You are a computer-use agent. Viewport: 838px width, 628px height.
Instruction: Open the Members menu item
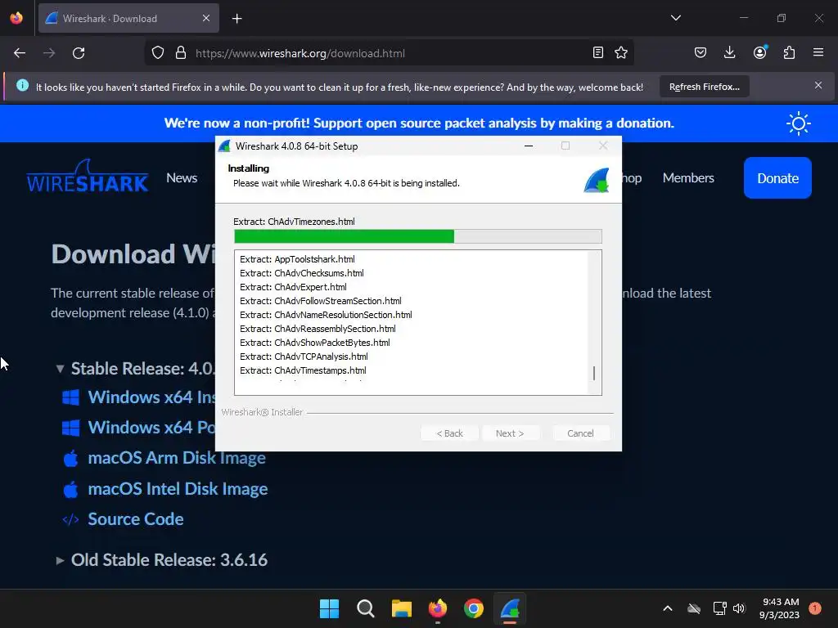tap(688, 177)
